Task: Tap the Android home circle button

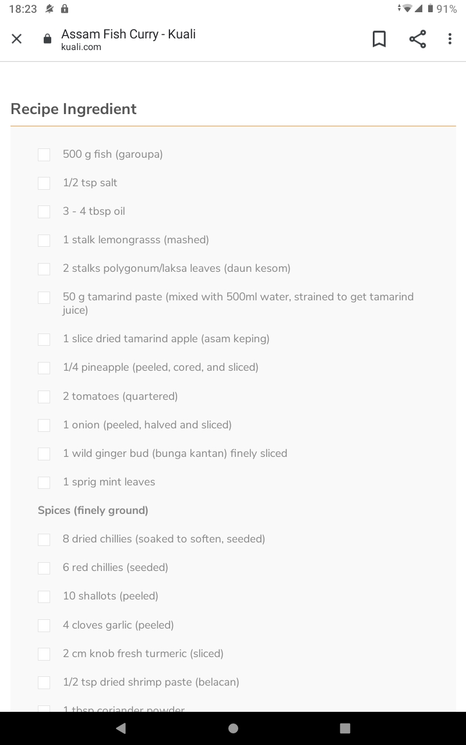Action: point(233,728)
